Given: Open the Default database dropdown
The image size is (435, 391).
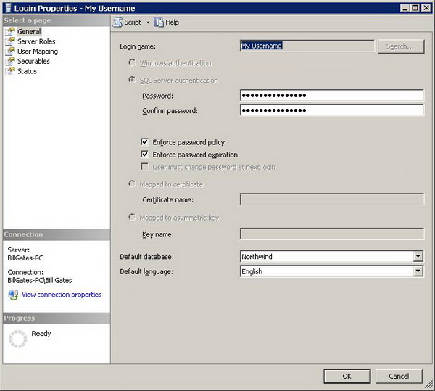Looking at the screenshot, I should pos(418,256).
